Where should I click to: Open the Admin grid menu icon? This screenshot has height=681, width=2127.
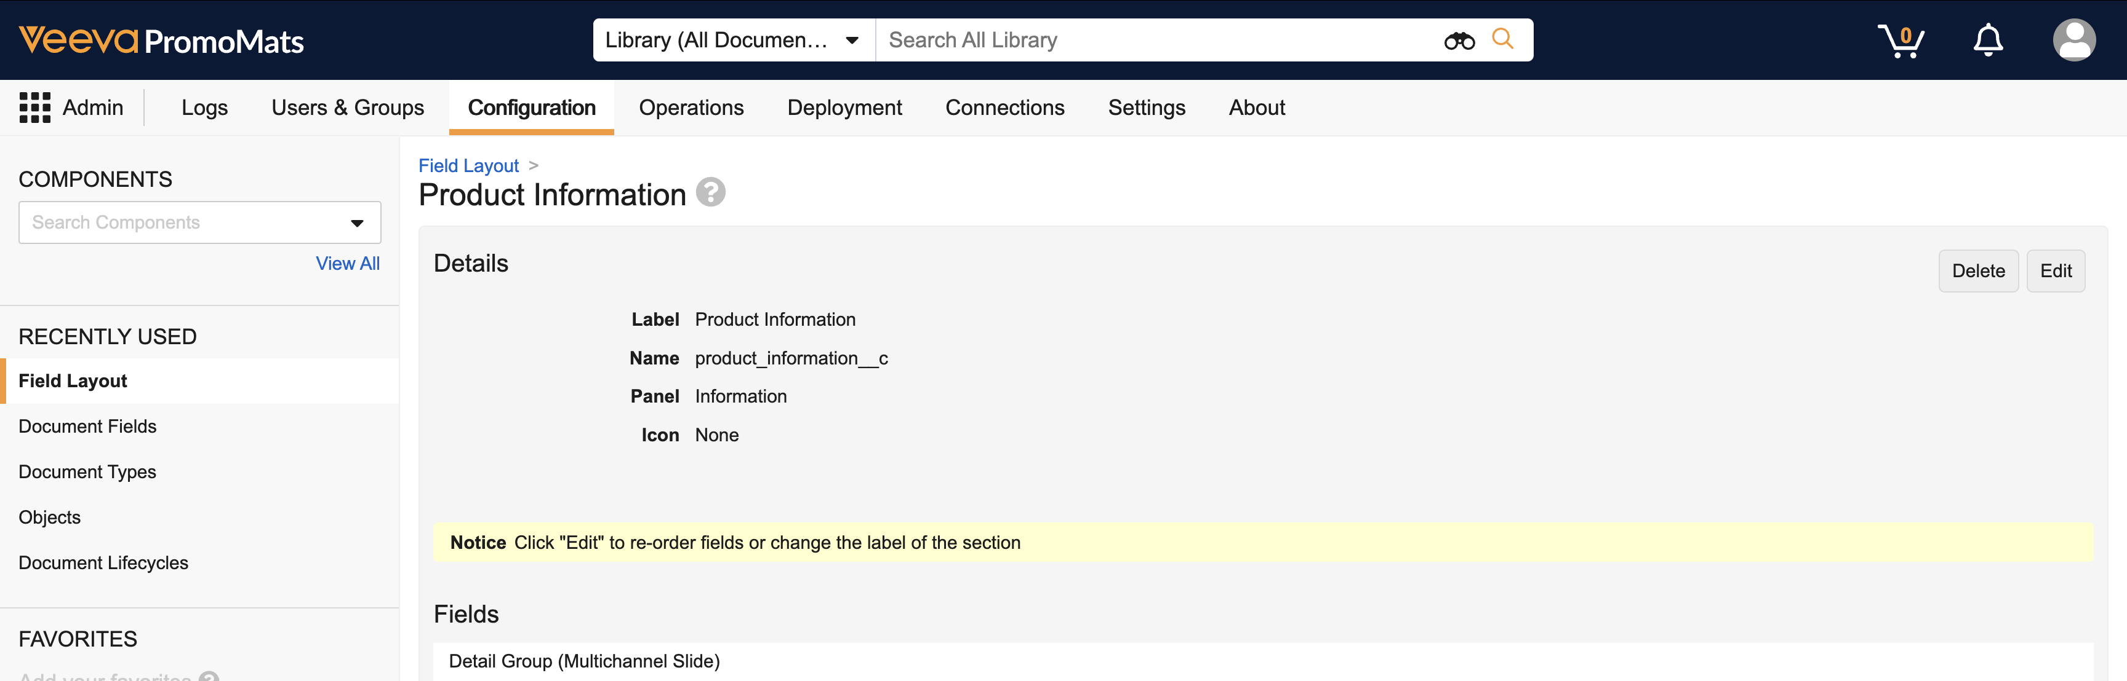pyautogui.click(x=34, y=108)
